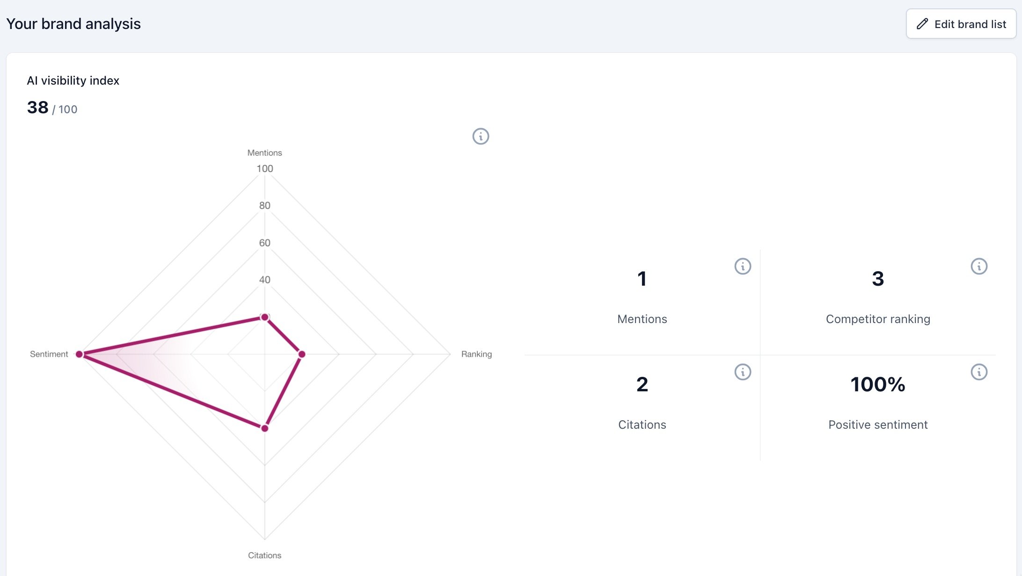
Task: Click the Your brand analysis heading
Action: pyautogui.click(x=73, y=24)
